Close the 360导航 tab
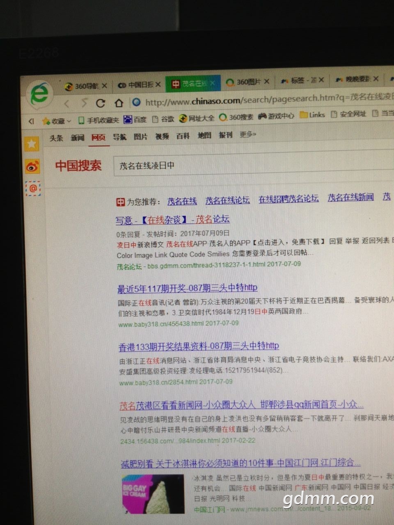 pos(104,86)
